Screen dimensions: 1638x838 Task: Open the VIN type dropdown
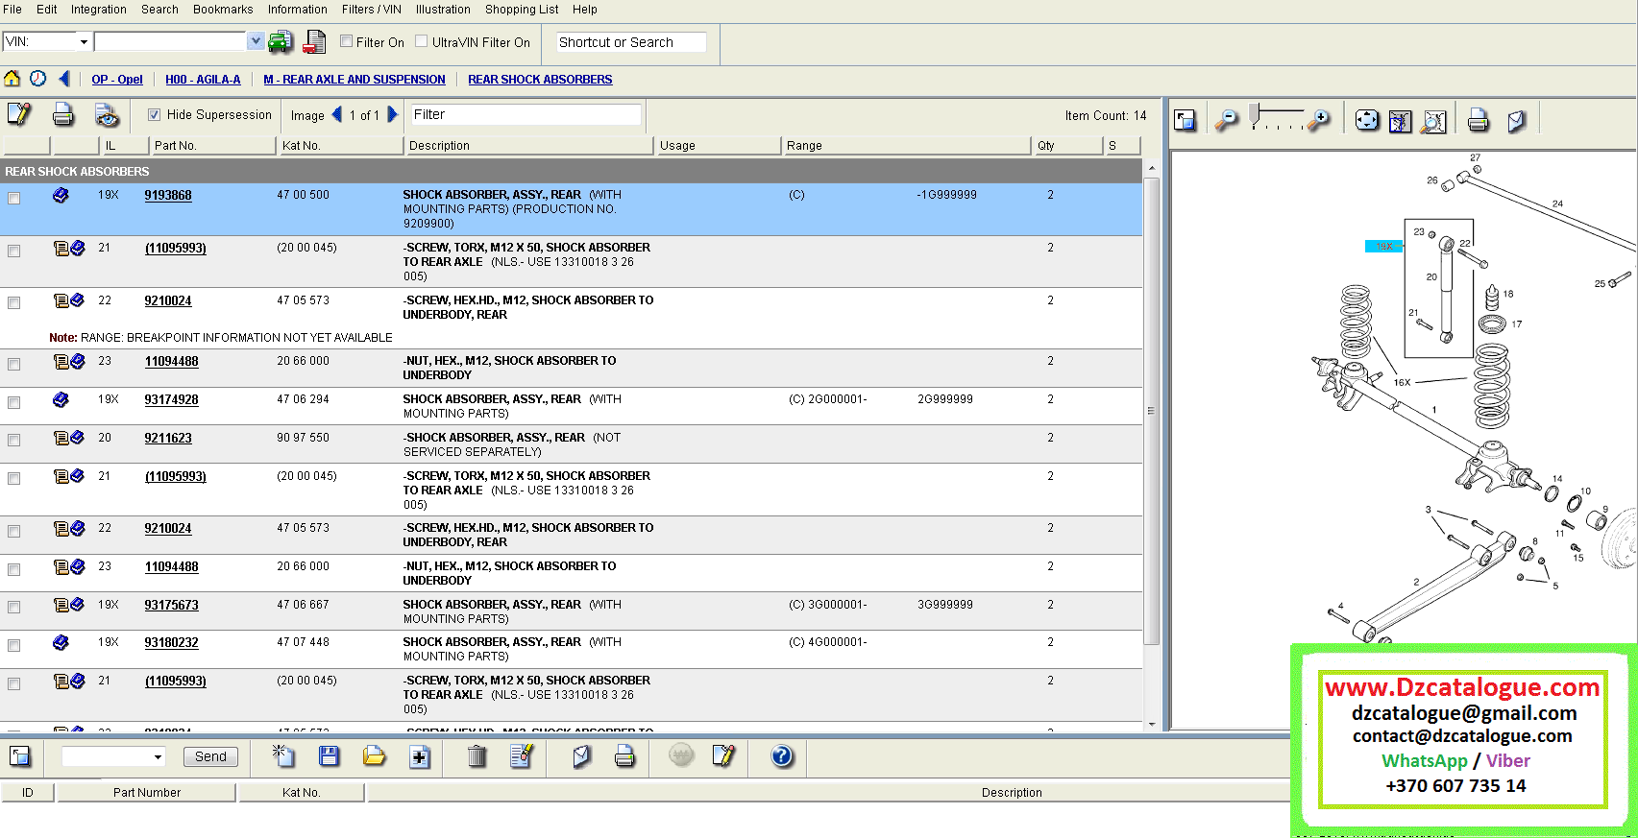click(x=84, y=41)
